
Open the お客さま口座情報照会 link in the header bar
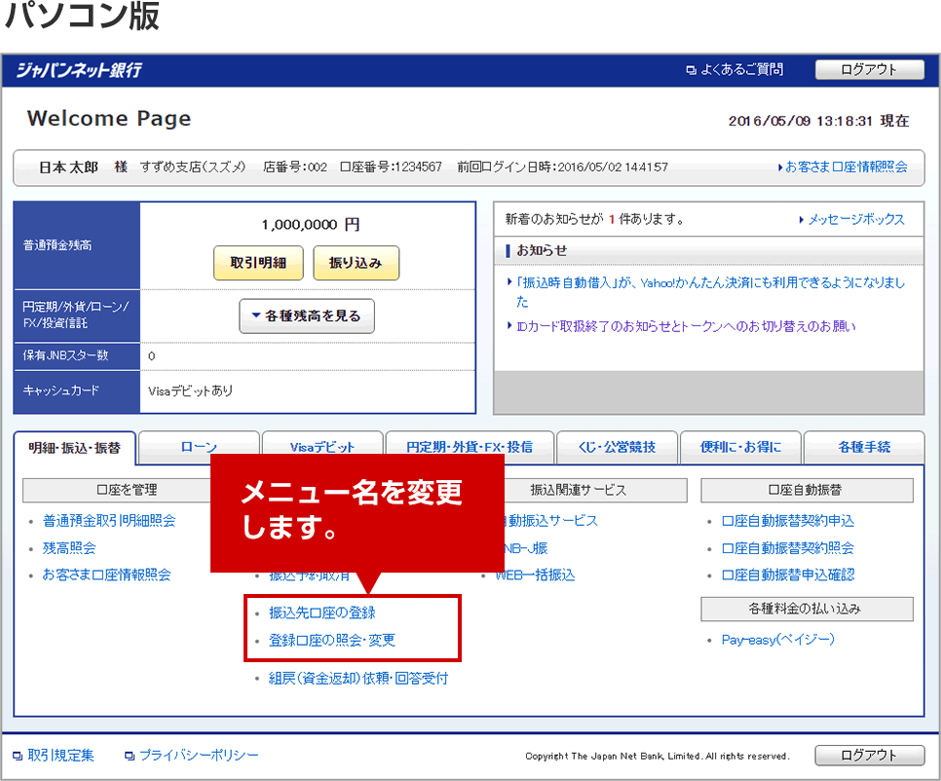pos(846,167)
